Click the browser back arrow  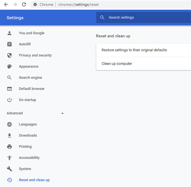[x=6, y=5]
